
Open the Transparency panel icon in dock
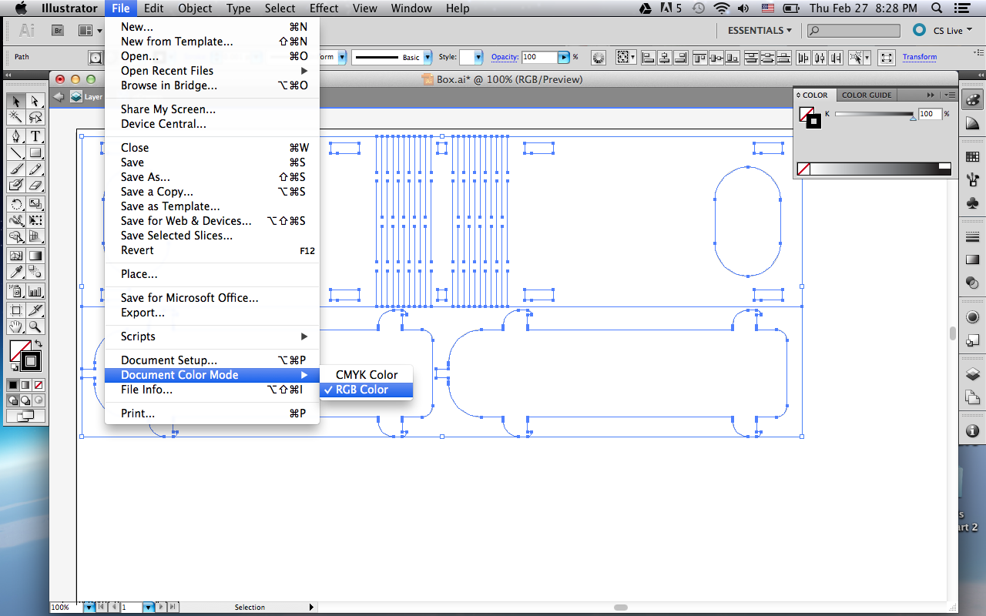[972, 283]
